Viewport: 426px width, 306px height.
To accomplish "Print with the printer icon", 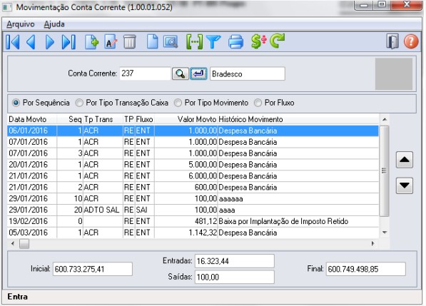I will 235,42.
